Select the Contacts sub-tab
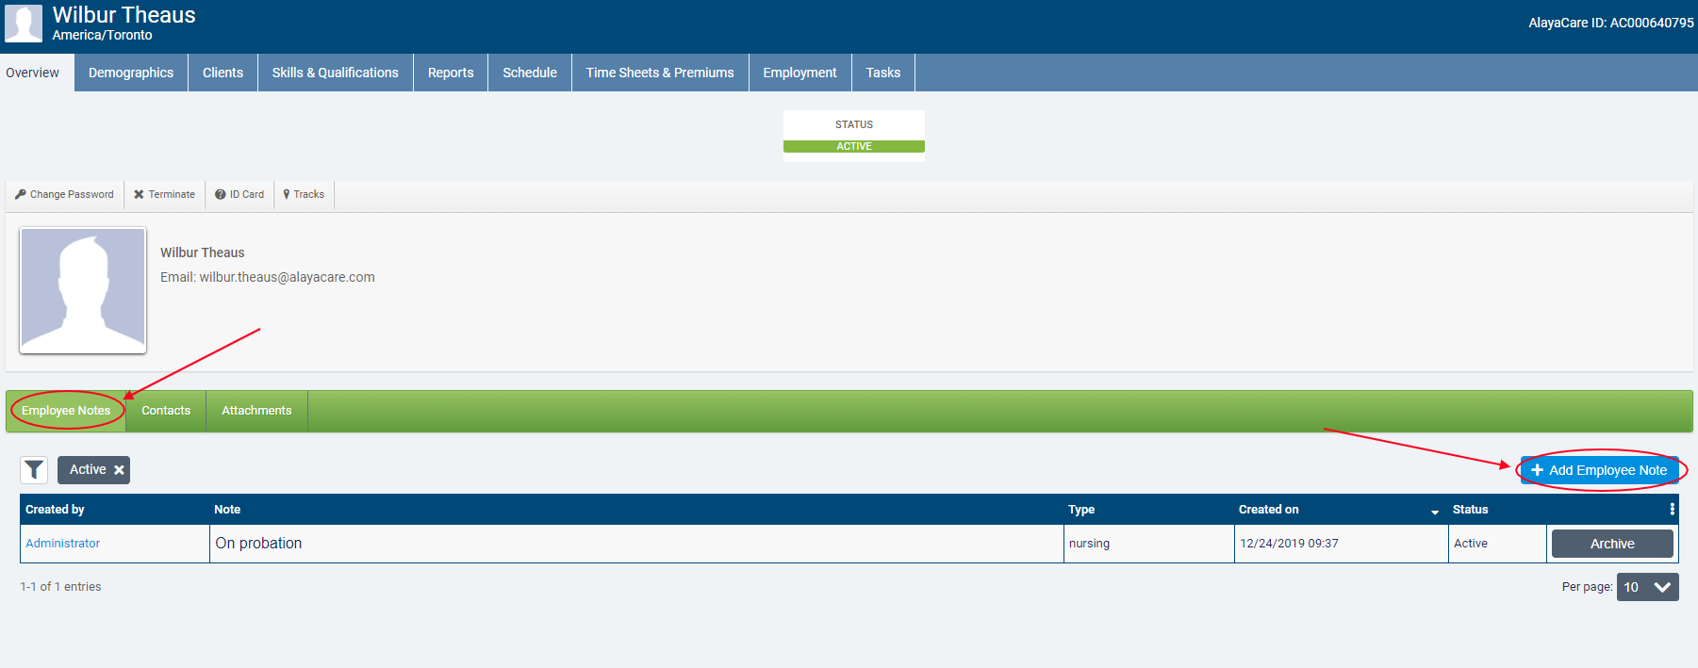Image resolution: width=1698 pixels, height=668 pixels. coord(166,411)
